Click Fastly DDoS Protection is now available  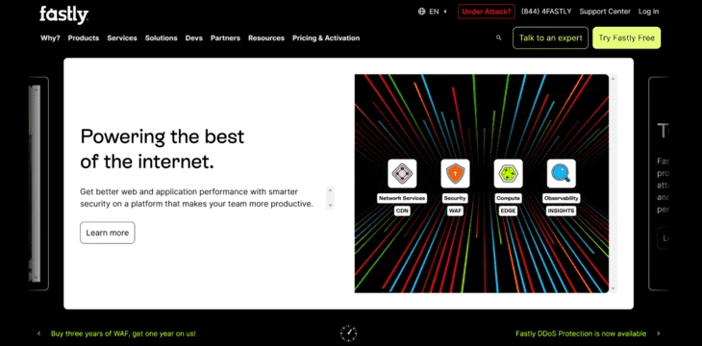tap(581, 334)
